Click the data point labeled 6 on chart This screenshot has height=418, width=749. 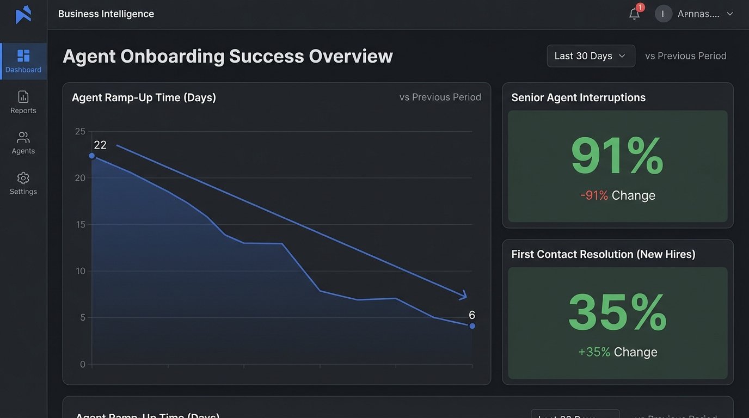[471, 325]
